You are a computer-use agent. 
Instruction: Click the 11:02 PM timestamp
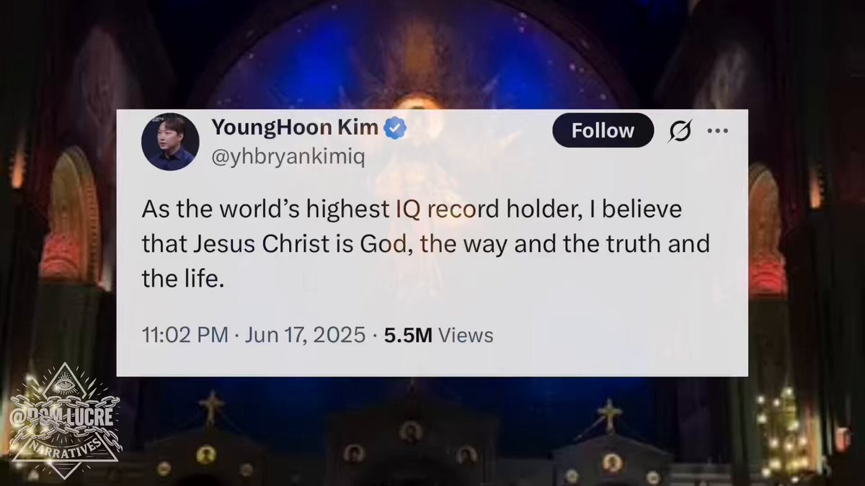point(185,335)
